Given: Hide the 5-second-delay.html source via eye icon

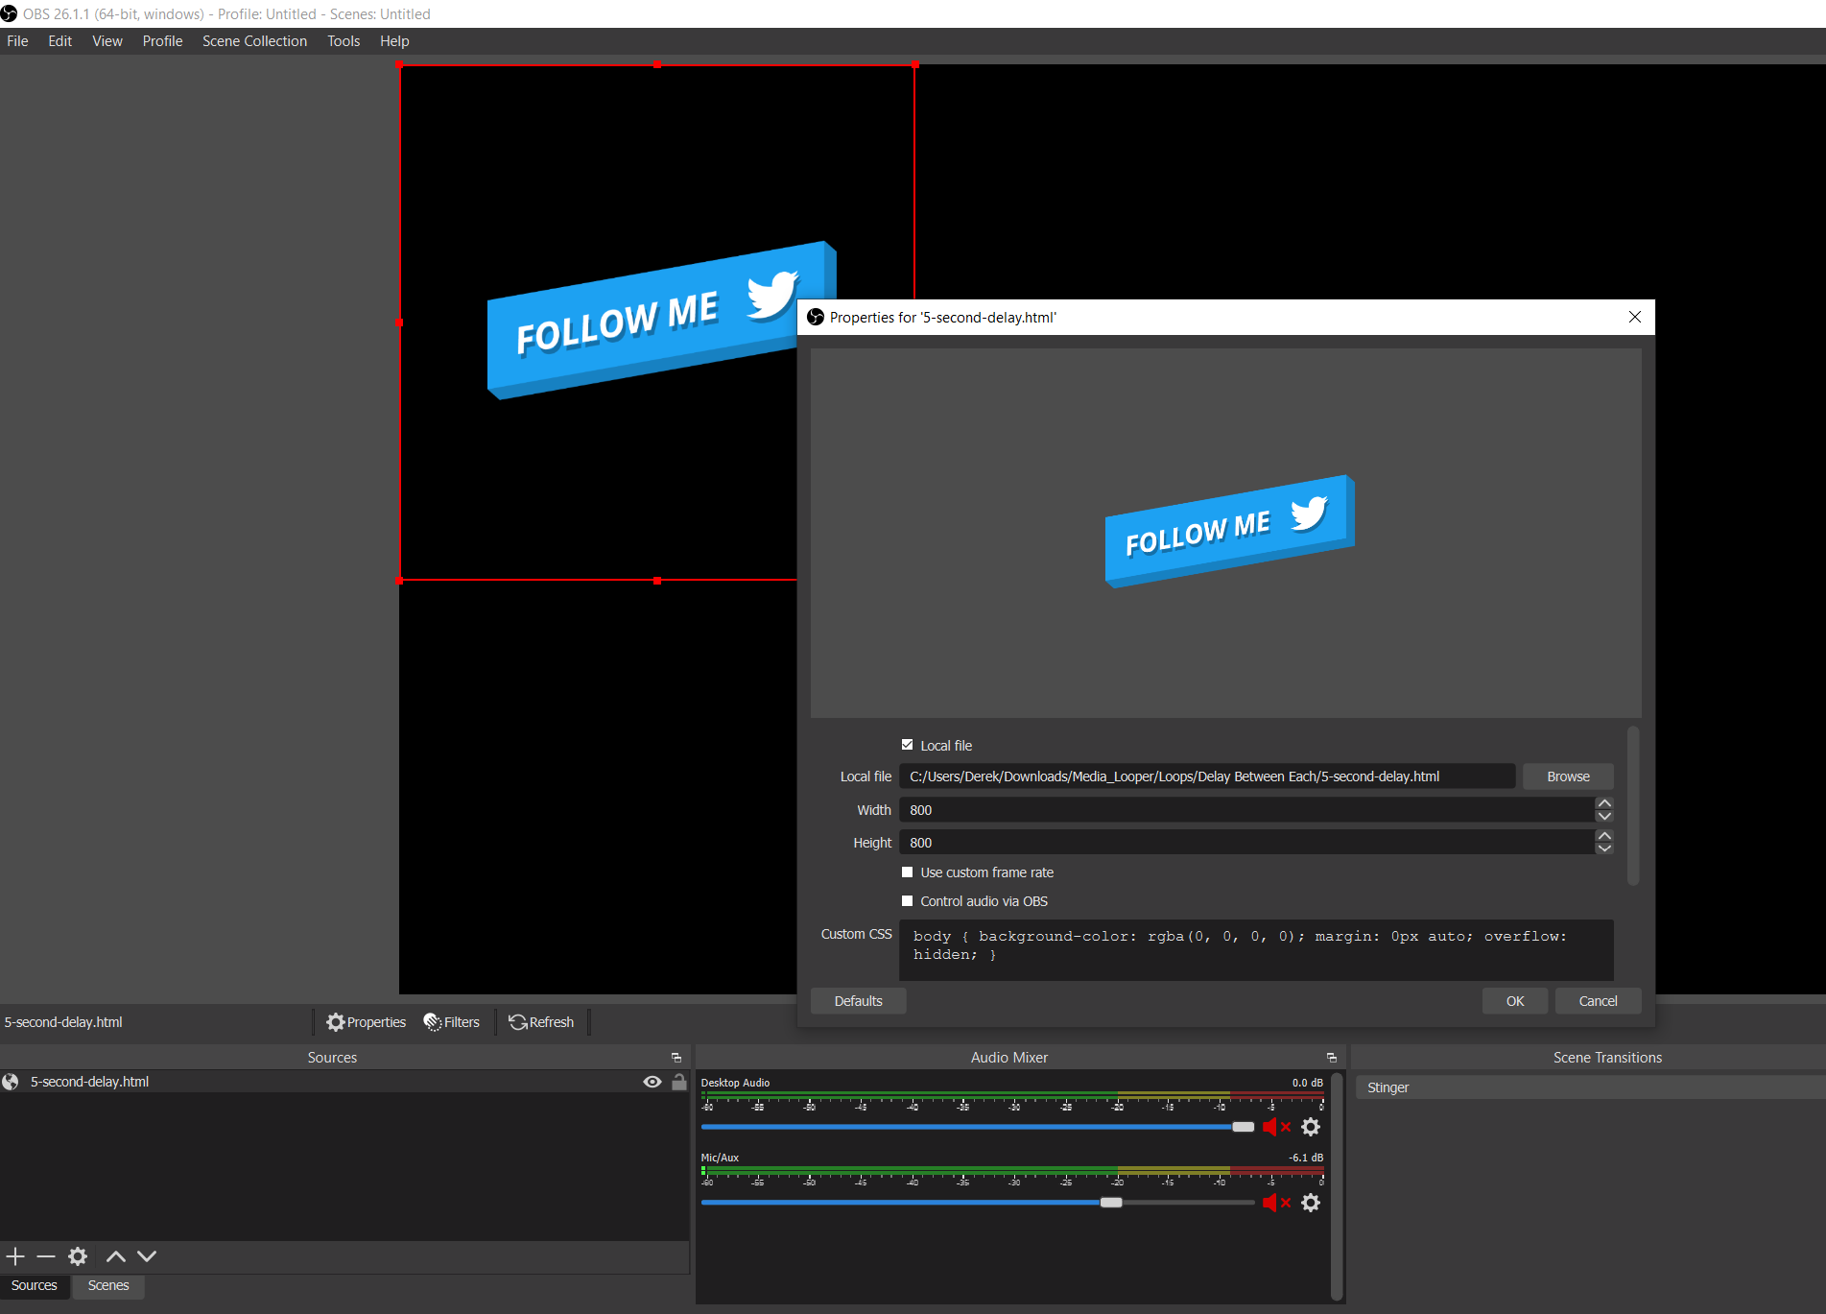Looking at the screenshot, I should pos(652,1082).
